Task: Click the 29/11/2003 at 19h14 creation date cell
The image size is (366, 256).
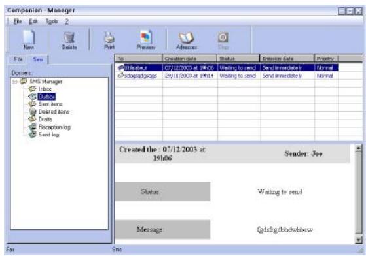Action: (189, 76)
